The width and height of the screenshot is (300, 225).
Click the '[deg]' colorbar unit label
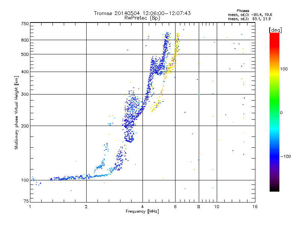point(275,30)
